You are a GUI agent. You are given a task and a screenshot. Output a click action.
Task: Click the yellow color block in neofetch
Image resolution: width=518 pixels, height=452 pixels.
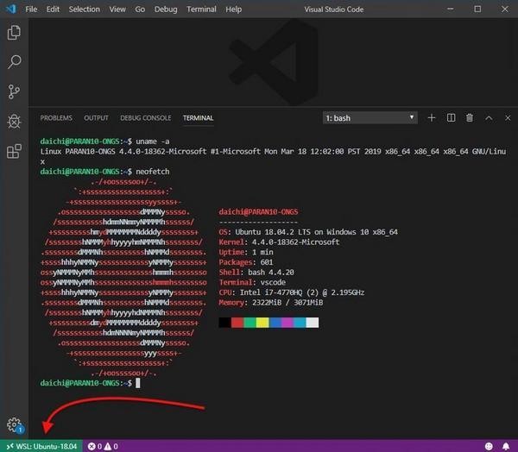coord(262,323)
